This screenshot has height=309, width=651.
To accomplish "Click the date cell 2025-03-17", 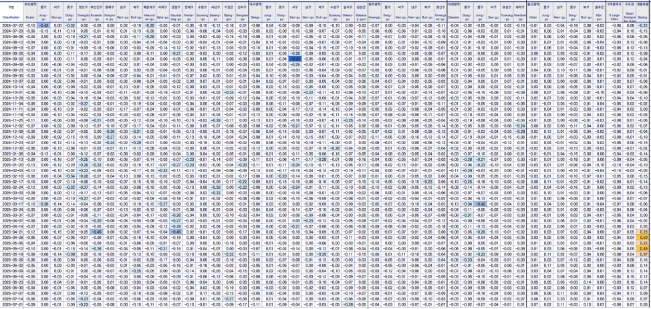I will coord(11,204).
